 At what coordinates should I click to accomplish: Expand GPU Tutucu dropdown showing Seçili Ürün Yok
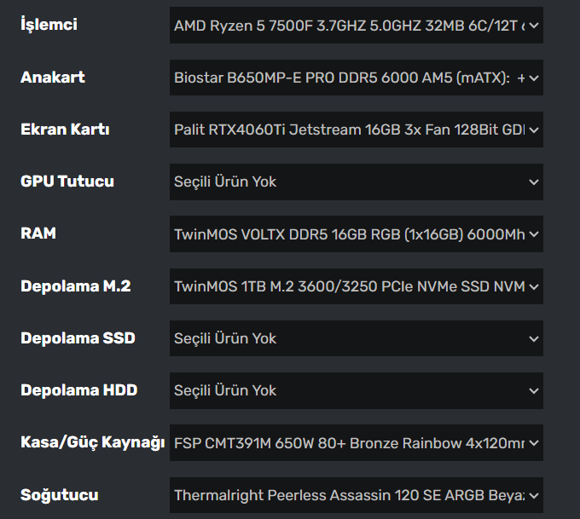point(350,182)
